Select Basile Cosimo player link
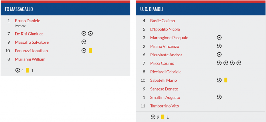The width and height of the screenshot is (266, 122). point(163,21)
